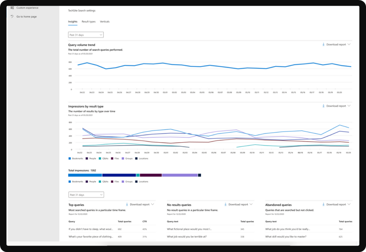Click download icon in Abandoned queries section

[324, 204]
